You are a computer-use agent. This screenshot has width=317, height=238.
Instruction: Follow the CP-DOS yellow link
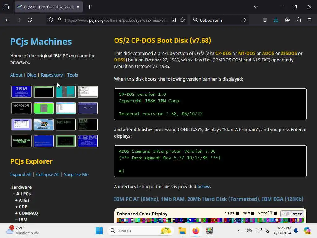[224, 53]
